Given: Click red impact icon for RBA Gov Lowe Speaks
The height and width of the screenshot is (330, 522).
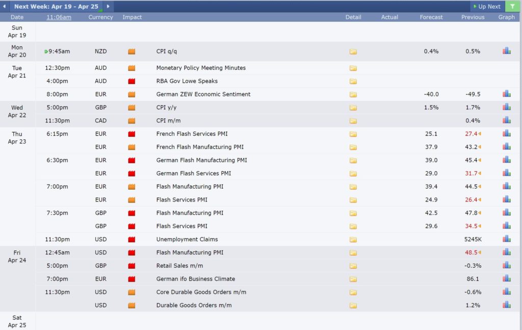Looking at the screenshot, I should 132,81.
